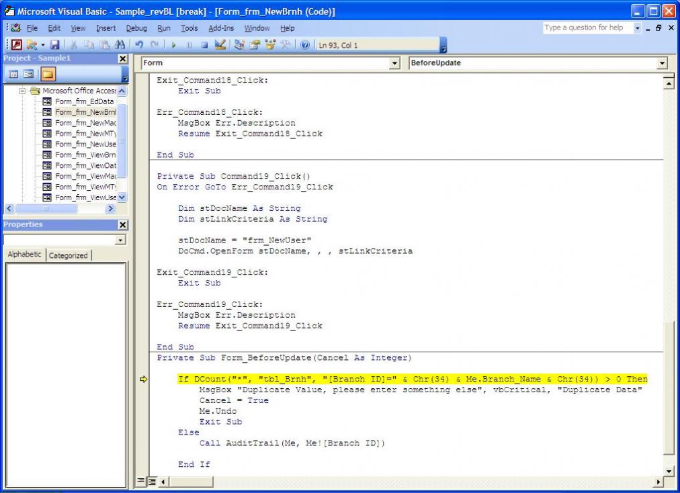680x493 pixels.
Task: Click the Find binoculars icon
Action: click(x=118, y=46)
